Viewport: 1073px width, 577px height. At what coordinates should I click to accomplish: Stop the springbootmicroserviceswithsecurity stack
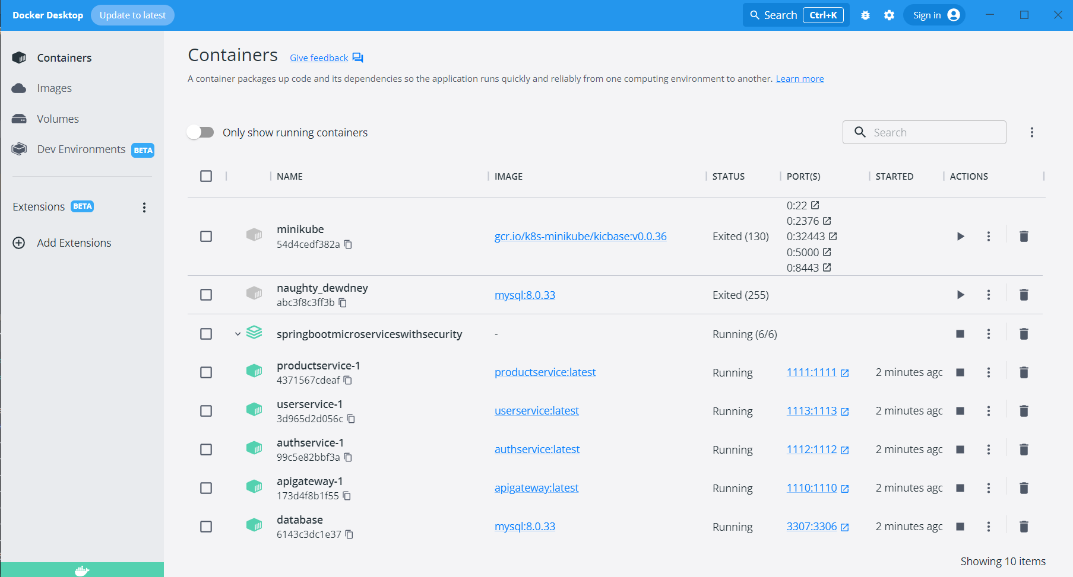coord(960,334)
